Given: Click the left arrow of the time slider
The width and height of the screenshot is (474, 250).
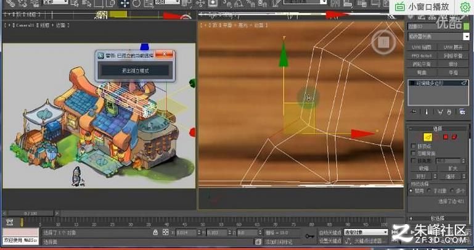Looking at the screenshot, I should [x=4, y=214].
